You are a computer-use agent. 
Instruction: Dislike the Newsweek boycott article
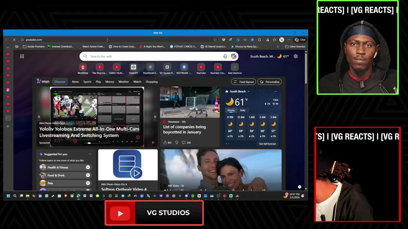pos(177,142)
